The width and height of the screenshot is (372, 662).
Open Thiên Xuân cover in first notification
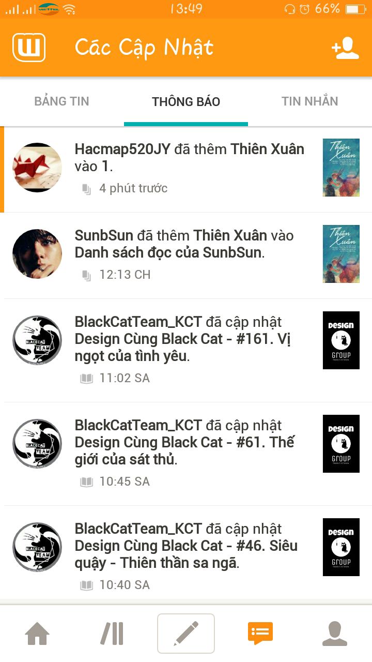point(341,168)
